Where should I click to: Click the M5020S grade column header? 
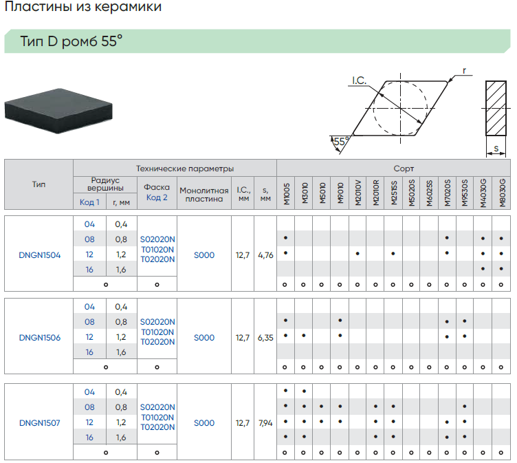click(412, 193)
